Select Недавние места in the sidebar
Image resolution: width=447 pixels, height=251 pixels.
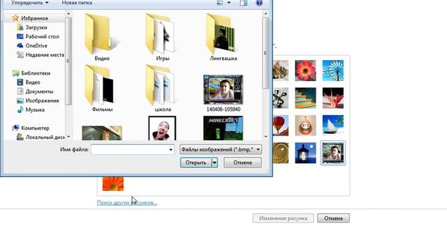point(45,54)
